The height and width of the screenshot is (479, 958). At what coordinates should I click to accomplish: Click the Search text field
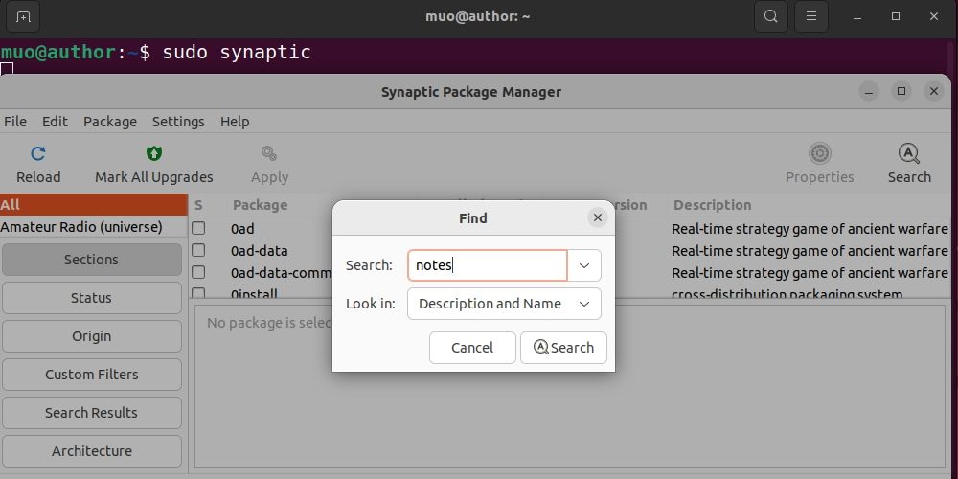[488, 265]
